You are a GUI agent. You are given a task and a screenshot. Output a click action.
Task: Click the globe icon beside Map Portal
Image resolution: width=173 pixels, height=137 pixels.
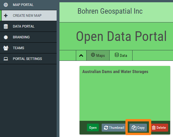[x=6, y=5]
